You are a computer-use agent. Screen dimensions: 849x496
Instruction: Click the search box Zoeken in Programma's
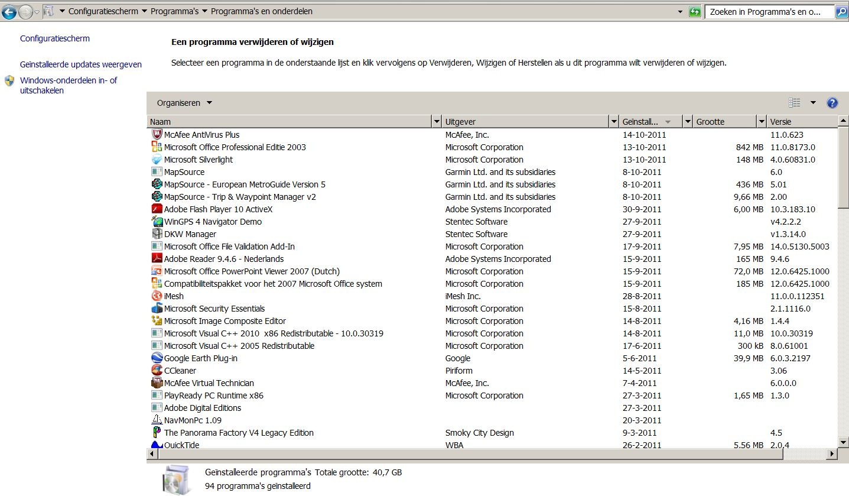point(769,12)
